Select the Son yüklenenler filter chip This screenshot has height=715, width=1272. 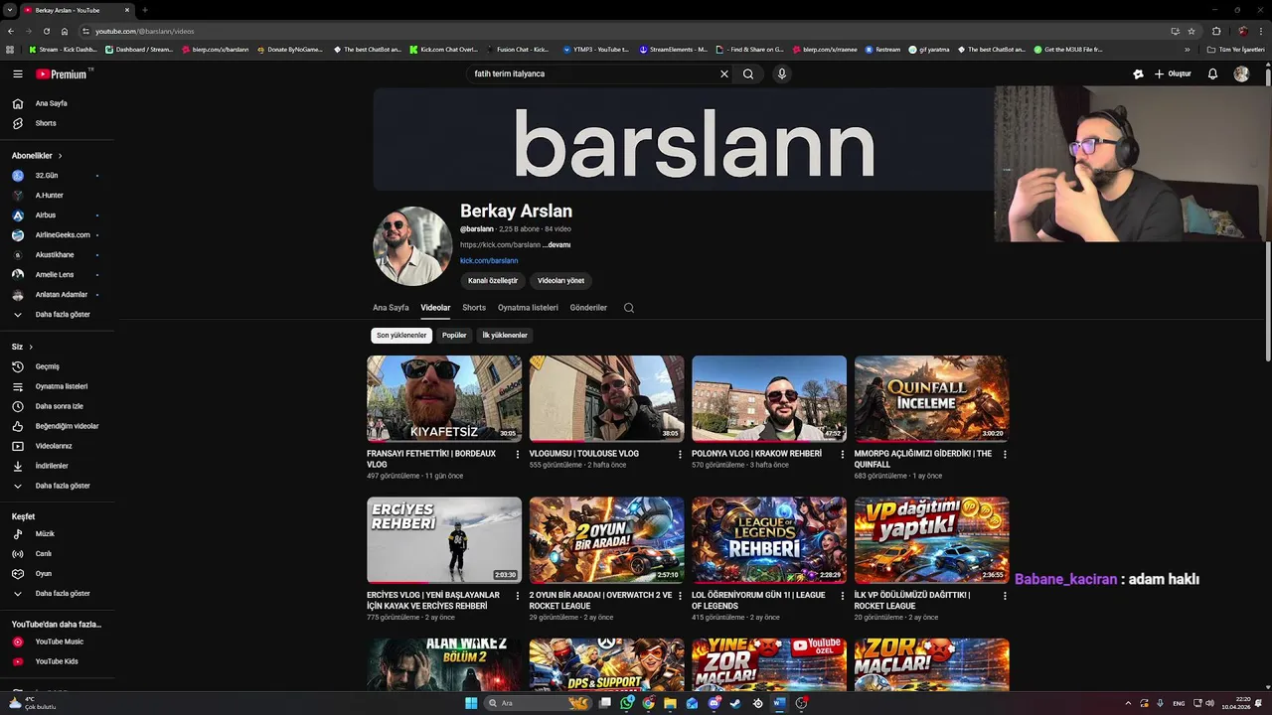coord(401,336)
